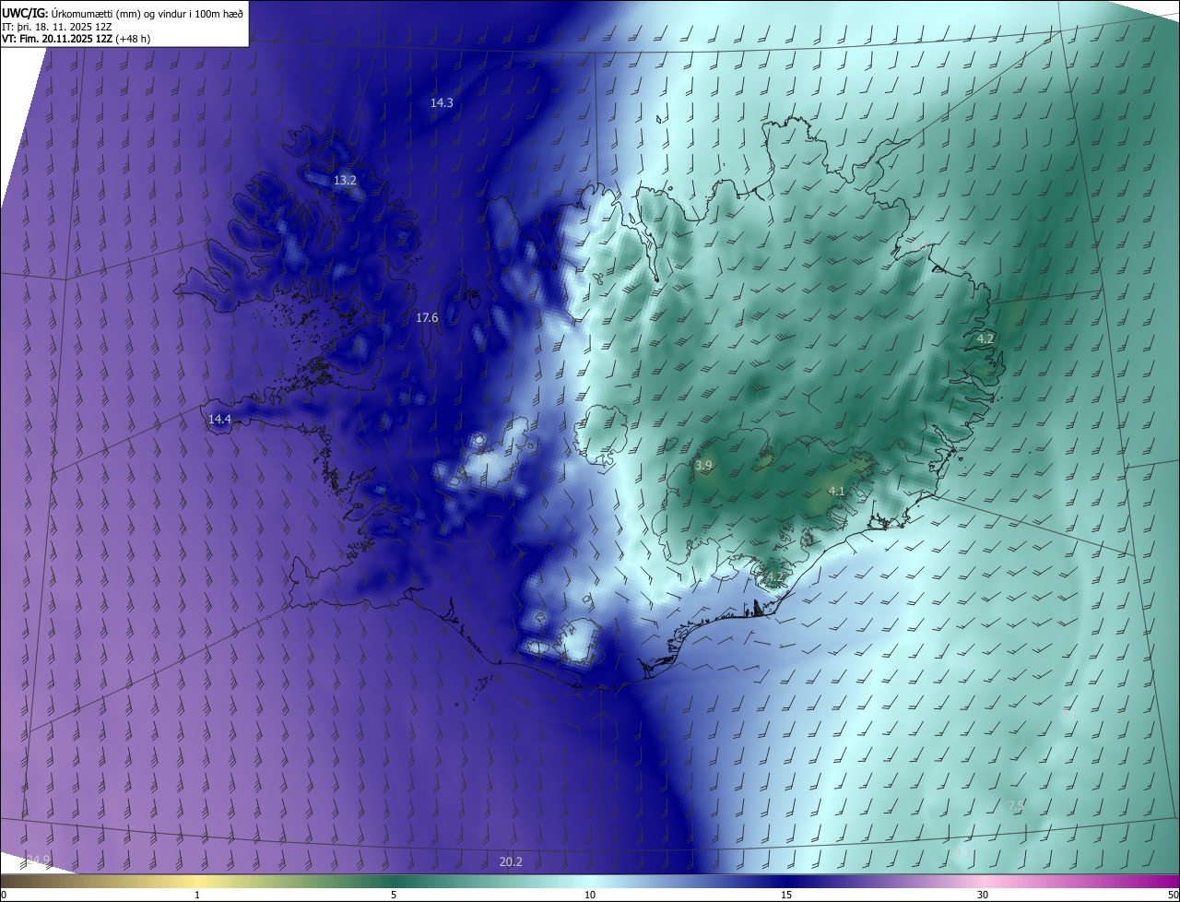
Task: Click the faint 9.3 value label
Action: click(963, 851)
